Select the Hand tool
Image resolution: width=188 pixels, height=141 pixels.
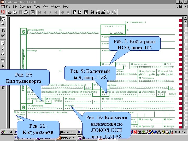click(3, 19)
